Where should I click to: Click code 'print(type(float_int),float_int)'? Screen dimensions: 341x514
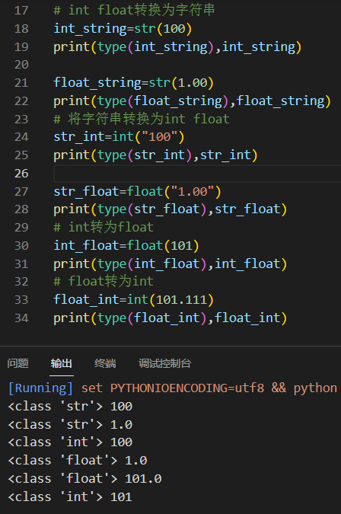click(x=170, y=318)
